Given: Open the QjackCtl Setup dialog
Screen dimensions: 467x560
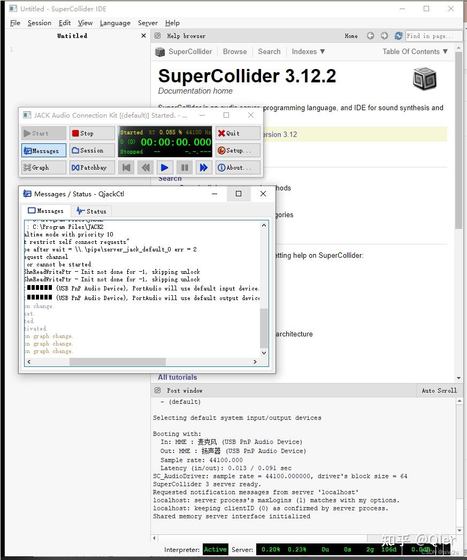Looking at the screenshot, I should pyautogui.click(x=238, y=150).
